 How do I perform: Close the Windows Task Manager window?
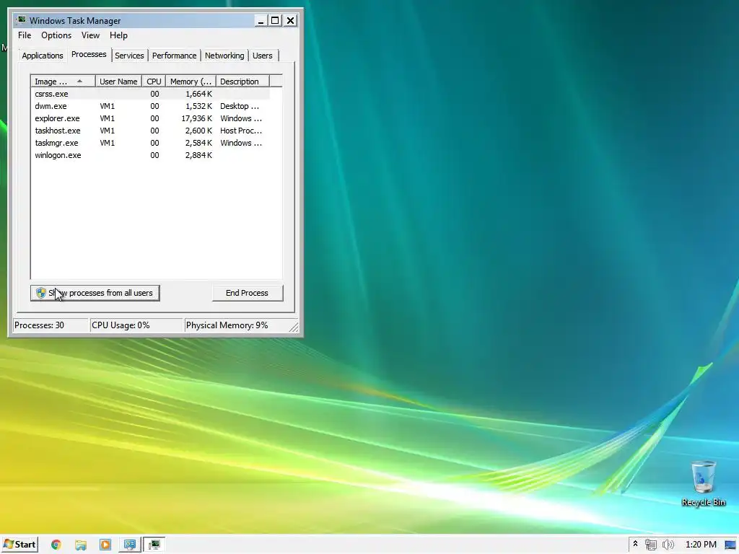click(x=290, y=20)
